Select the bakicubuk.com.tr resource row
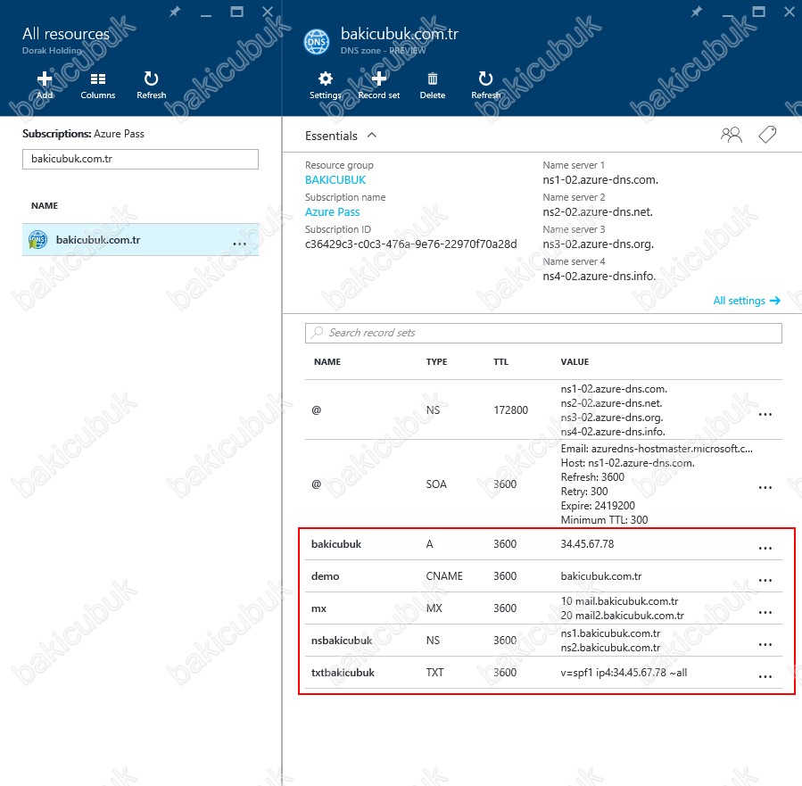 pos(140,239)
